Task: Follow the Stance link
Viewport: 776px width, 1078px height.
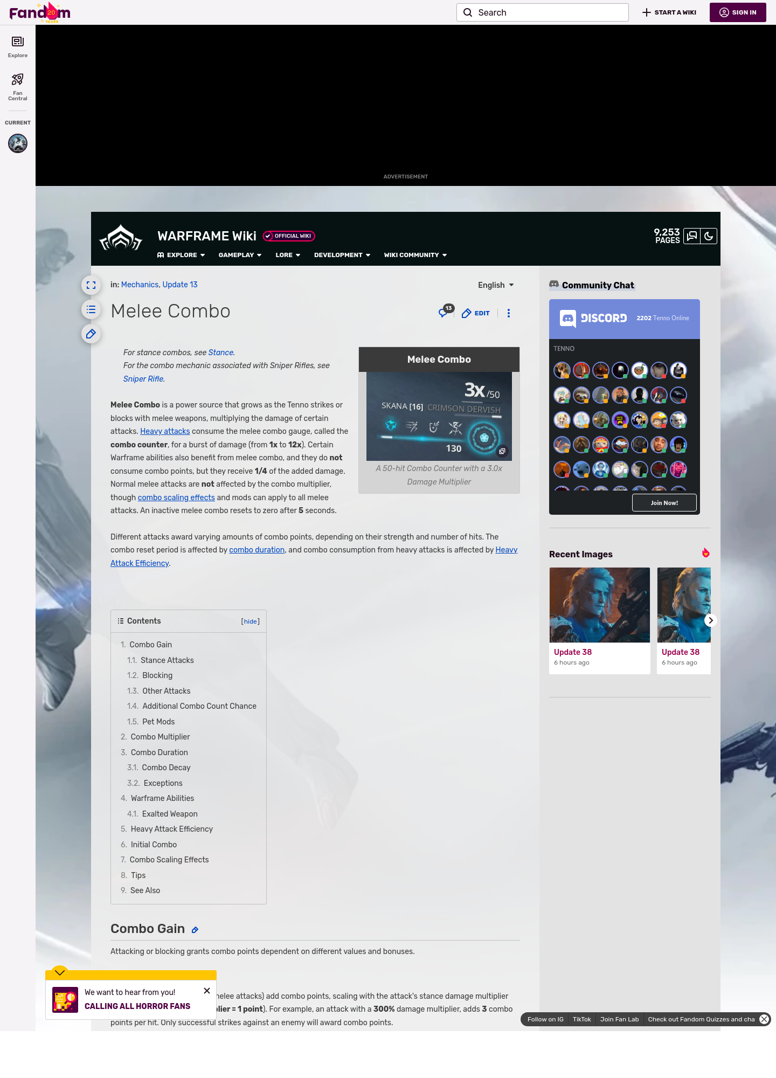Action: 221,353
